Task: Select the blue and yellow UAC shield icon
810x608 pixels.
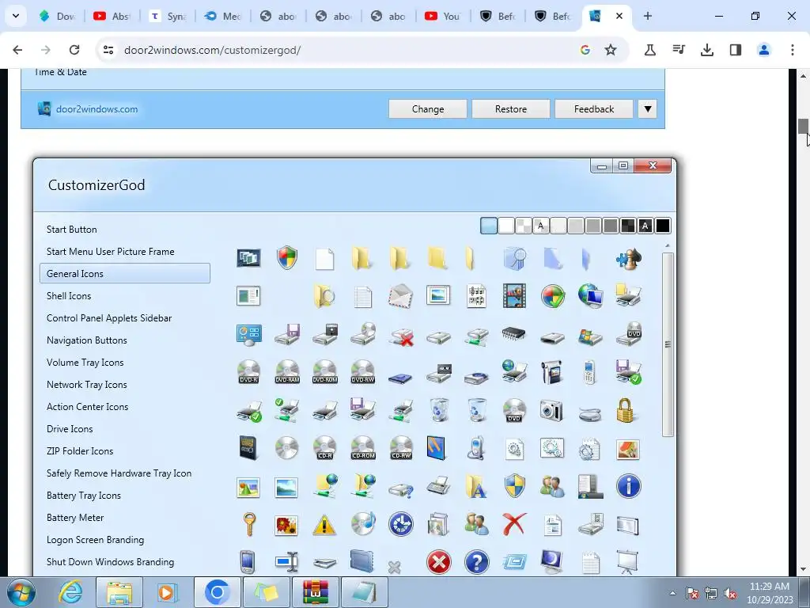Action: tap(514, 487)
